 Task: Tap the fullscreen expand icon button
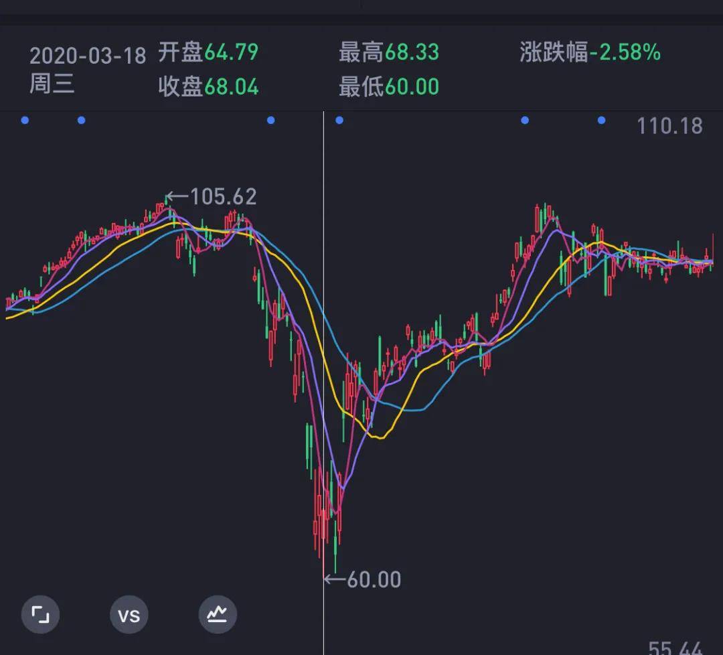click(x=41, y=614)
